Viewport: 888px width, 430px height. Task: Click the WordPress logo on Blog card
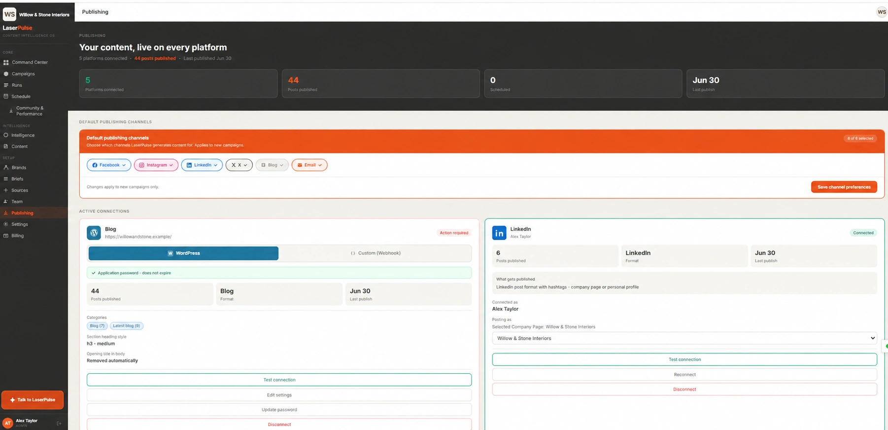[94, 233]
